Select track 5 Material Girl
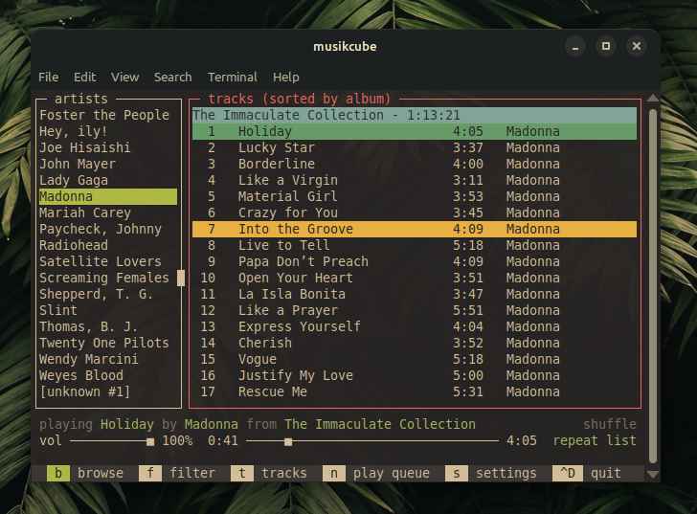697x514 pixels. coord(415,196)
